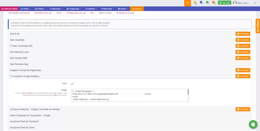Expand the Selo E-bit section
260x131 pixels.
tap(130, 34)
